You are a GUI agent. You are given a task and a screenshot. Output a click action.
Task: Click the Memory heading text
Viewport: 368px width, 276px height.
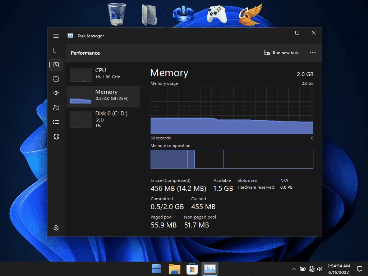click(169, 73)
